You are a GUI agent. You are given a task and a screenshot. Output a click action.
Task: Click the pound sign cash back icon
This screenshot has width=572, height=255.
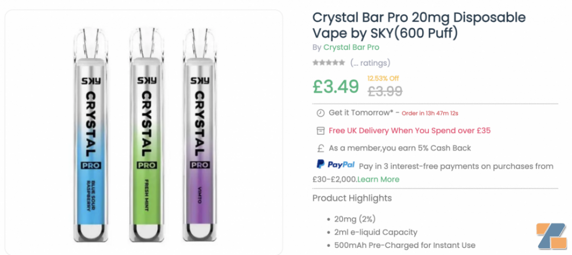[x=320, y=148]
